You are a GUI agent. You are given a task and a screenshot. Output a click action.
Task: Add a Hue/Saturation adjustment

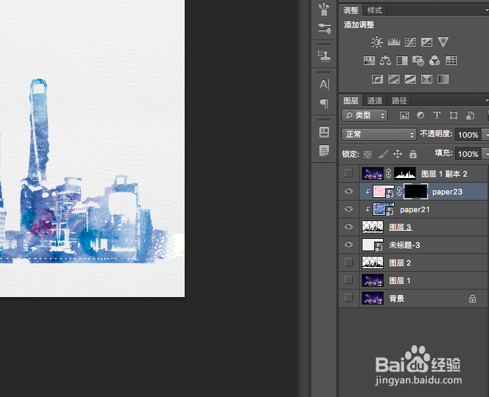[x=369, y=60]
